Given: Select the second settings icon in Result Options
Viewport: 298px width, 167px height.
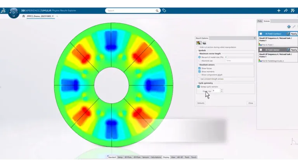Looking at the screenshot, I should (x=204, y=43).
